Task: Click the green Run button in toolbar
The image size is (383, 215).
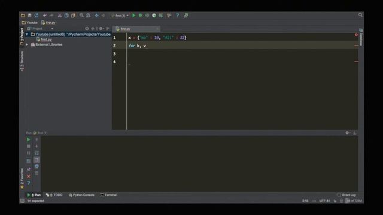Action: (x=134, y=16)
